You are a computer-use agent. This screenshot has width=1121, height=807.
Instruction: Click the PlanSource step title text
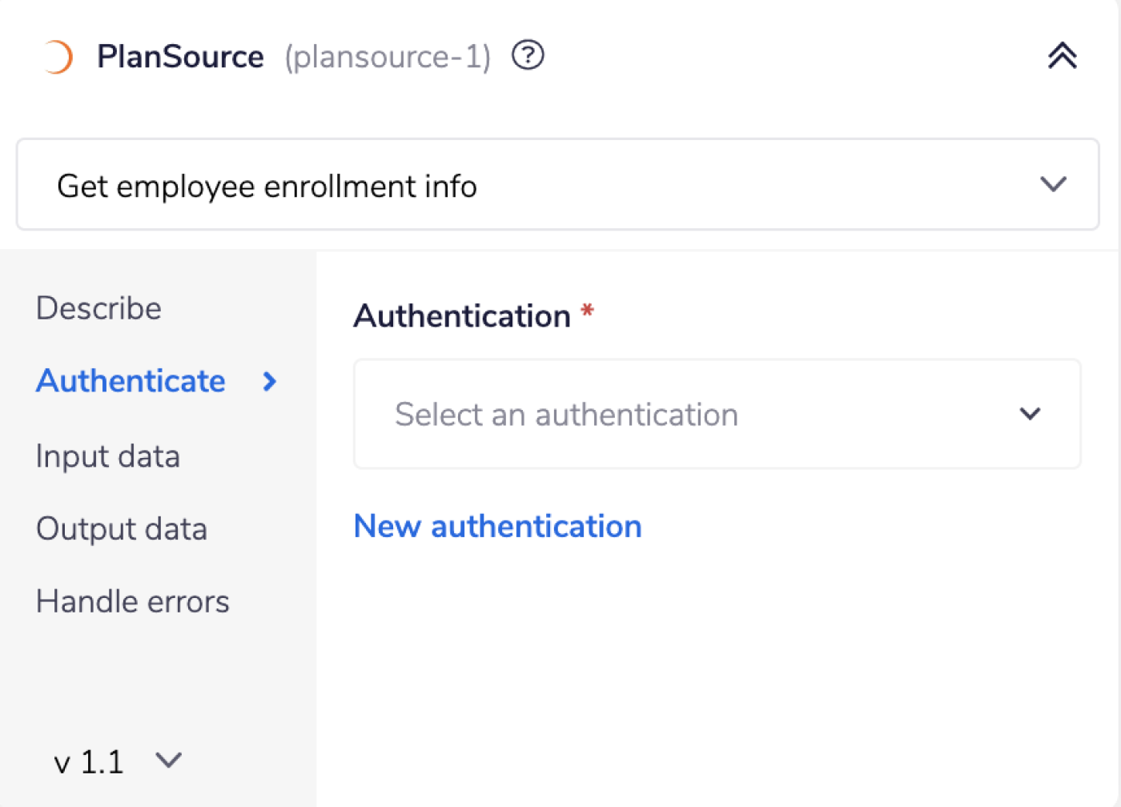coord(181,55)
